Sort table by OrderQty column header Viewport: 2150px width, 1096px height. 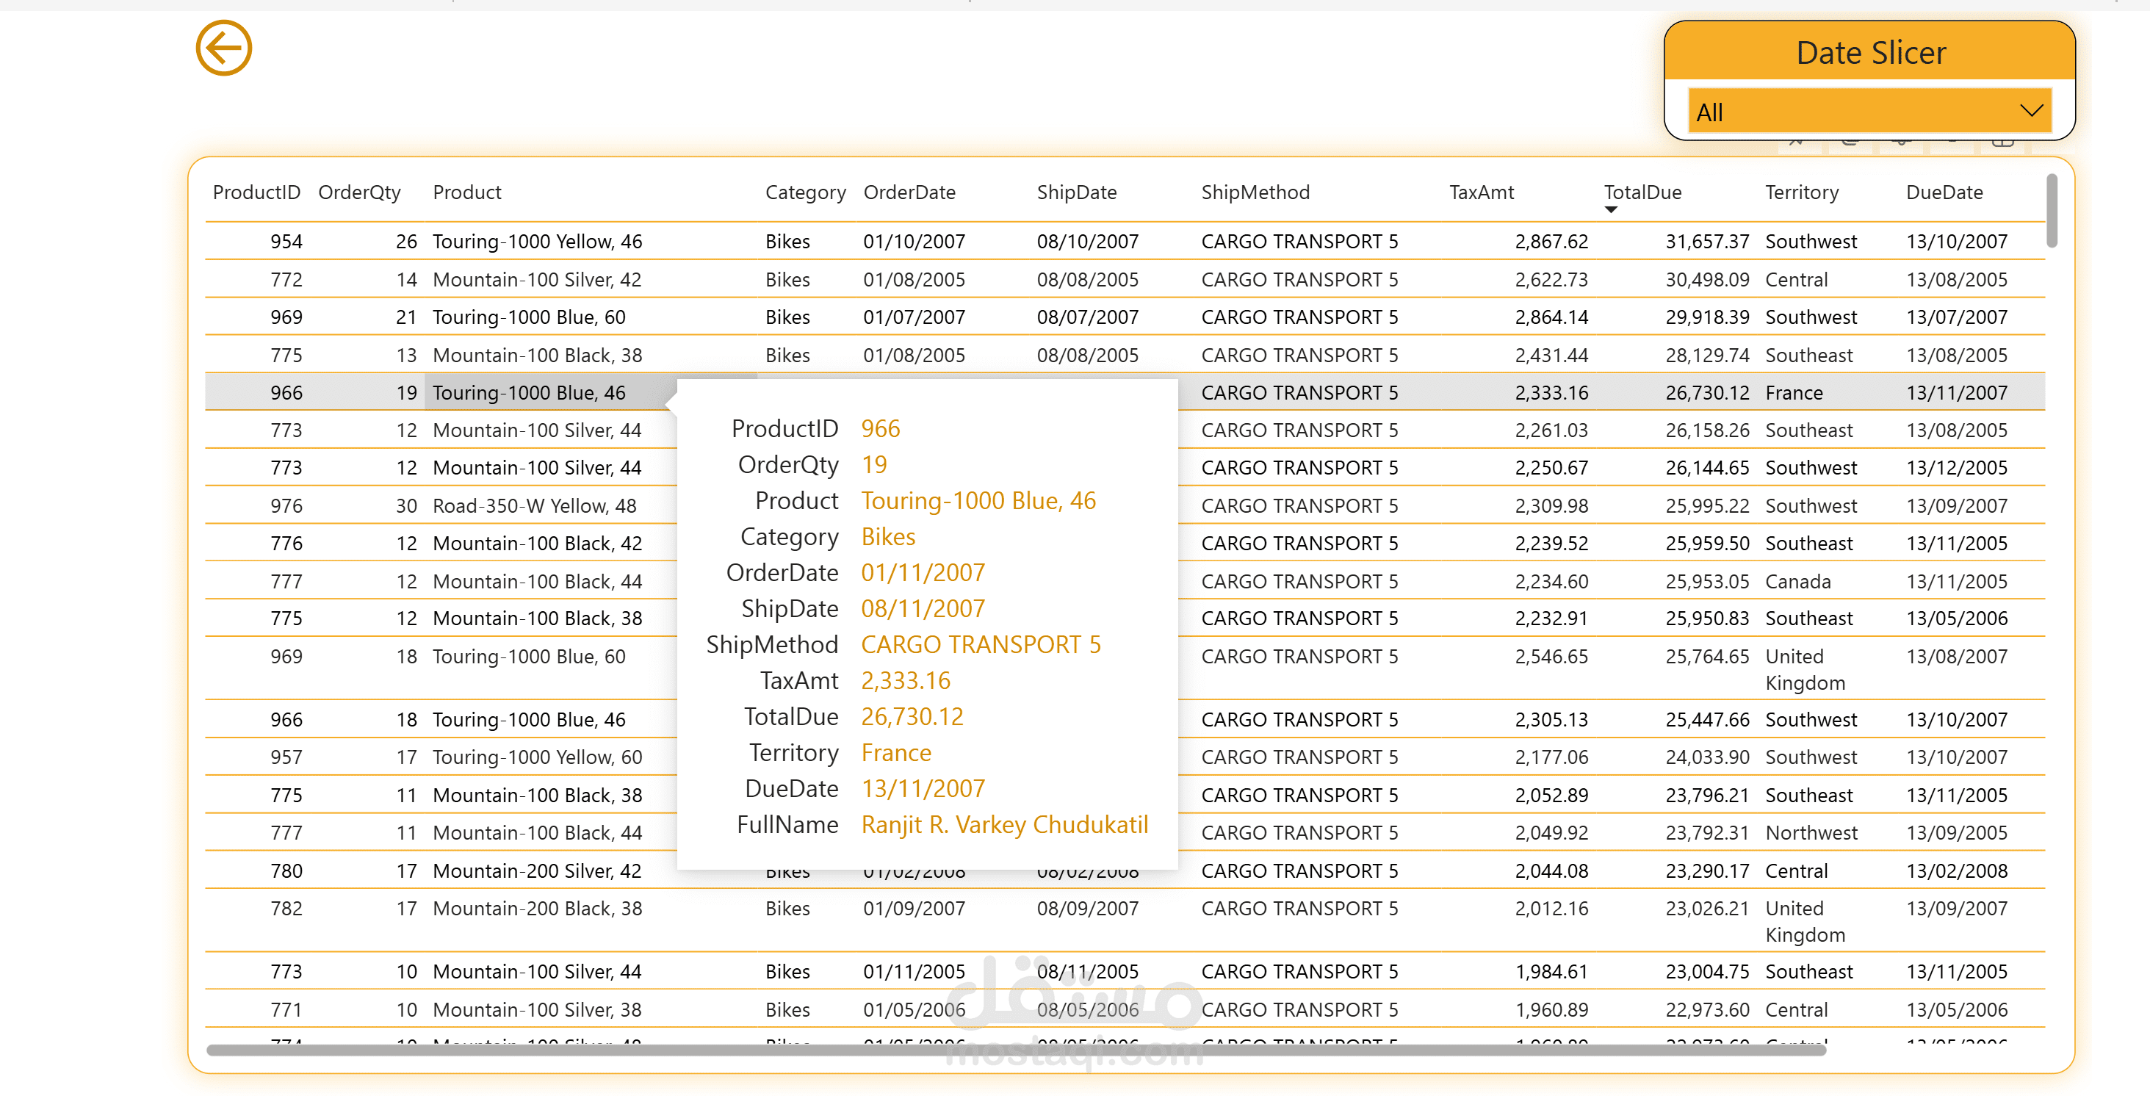point(359,192)
